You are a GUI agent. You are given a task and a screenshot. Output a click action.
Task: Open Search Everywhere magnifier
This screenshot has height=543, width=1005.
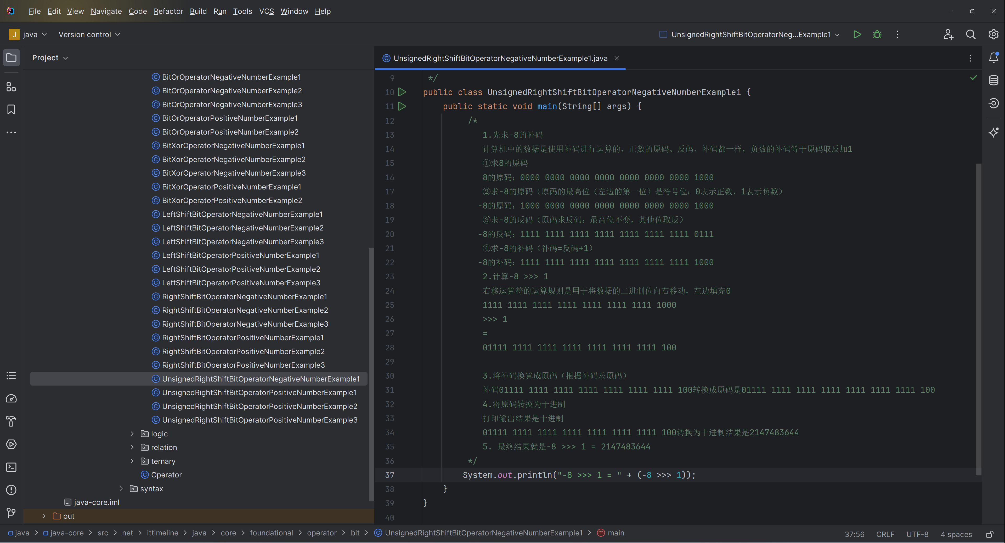point(971,34)
